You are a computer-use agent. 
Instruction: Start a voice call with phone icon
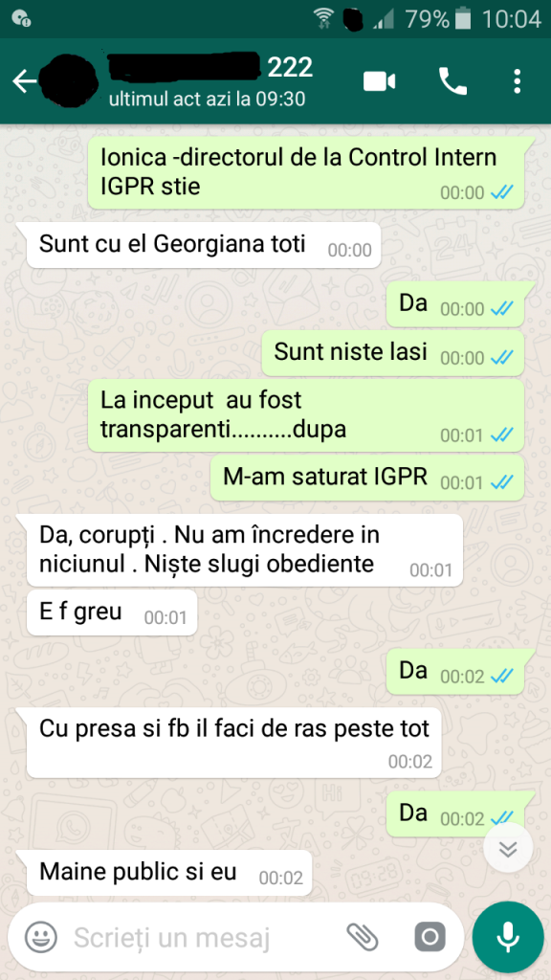click(x=452, y=81)
